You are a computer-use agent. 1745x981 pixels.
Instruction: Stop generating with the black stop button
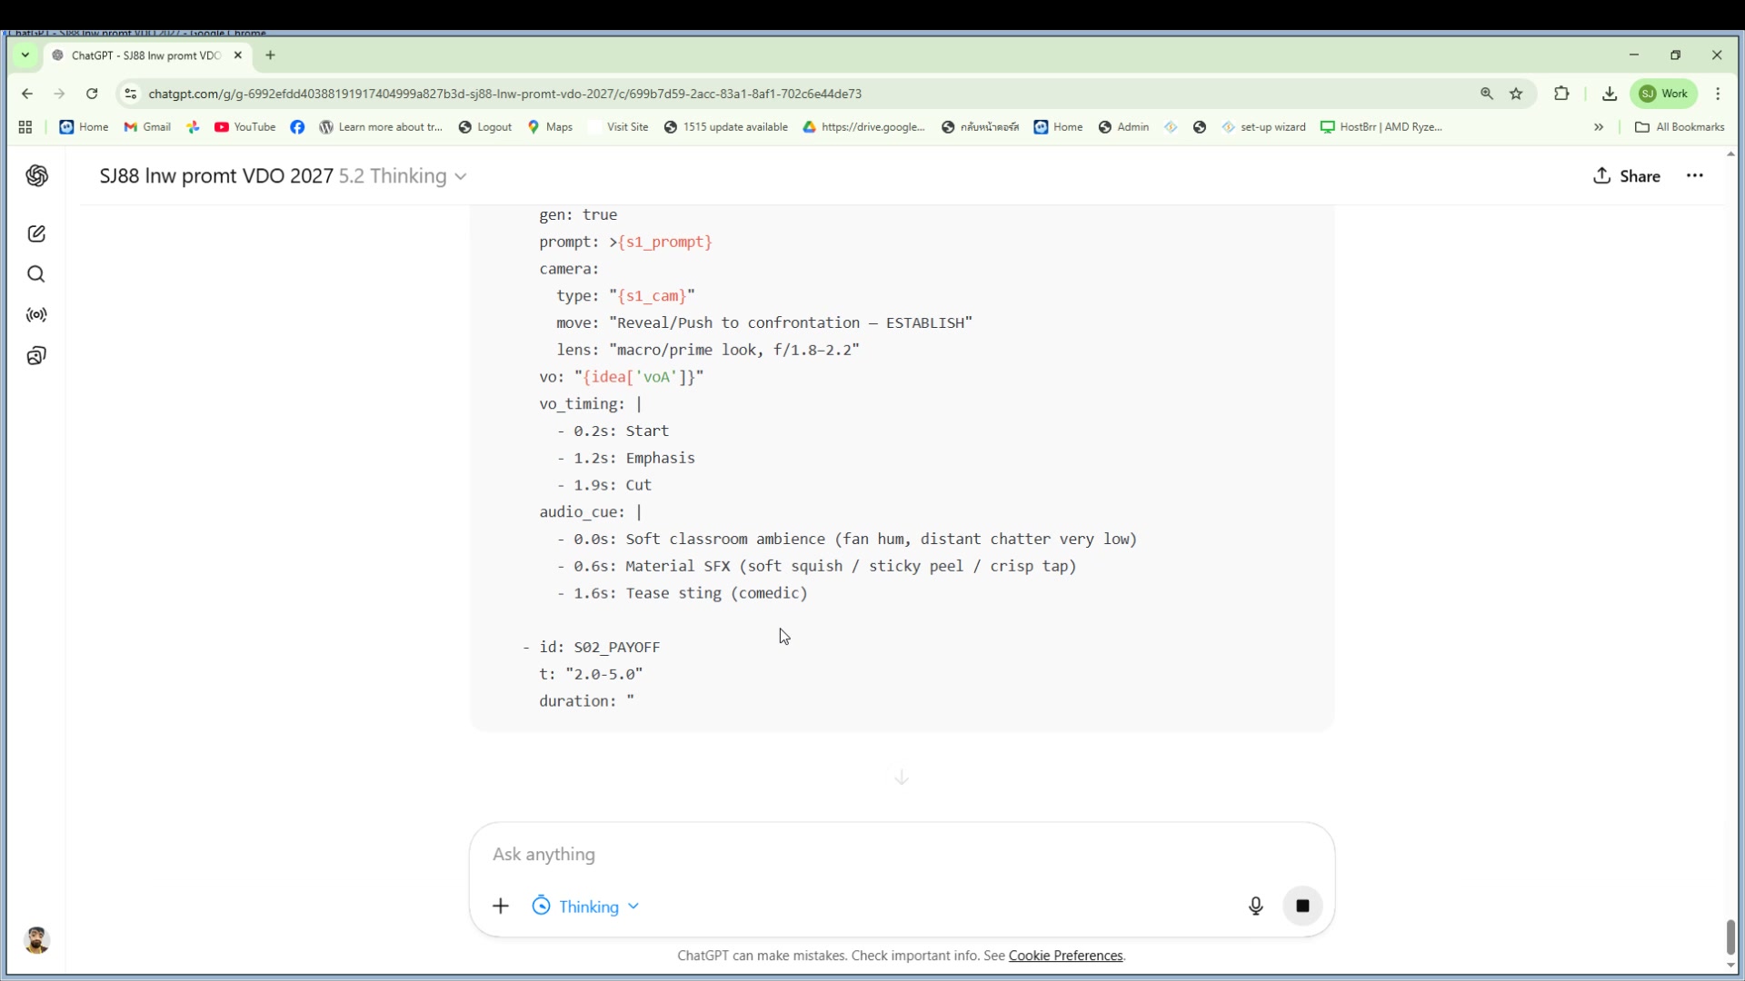(x=1302, y=906)
